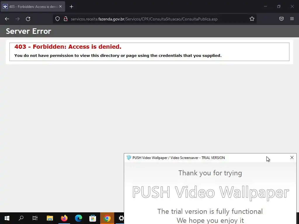Open File Explorer from taskbar
This screenshot has width=299, height=224.
pos(50,218)
